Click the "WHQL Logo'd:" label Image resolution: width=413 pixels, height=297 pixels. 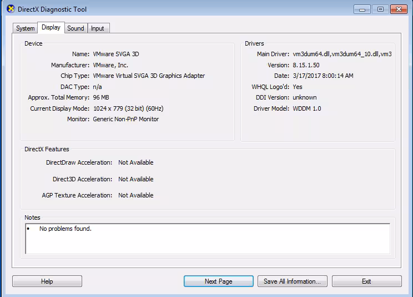click(x=270, y=87)
